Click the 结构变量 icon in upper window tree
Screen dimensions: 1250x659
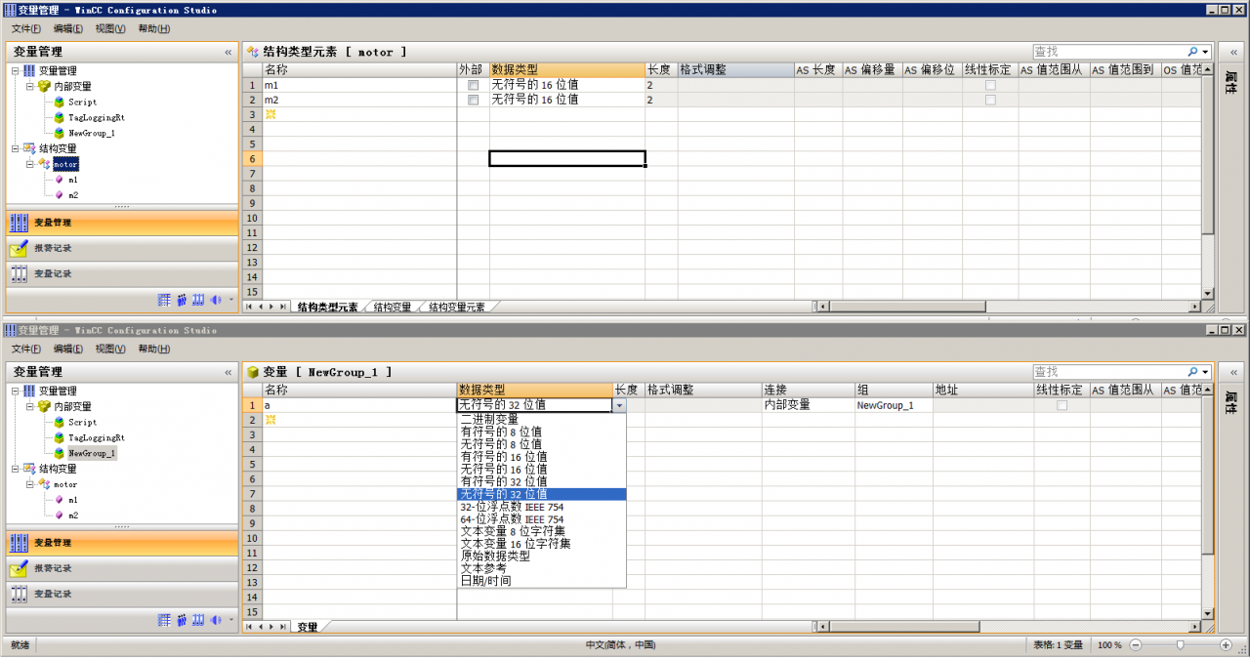click(x=29, y=148)
